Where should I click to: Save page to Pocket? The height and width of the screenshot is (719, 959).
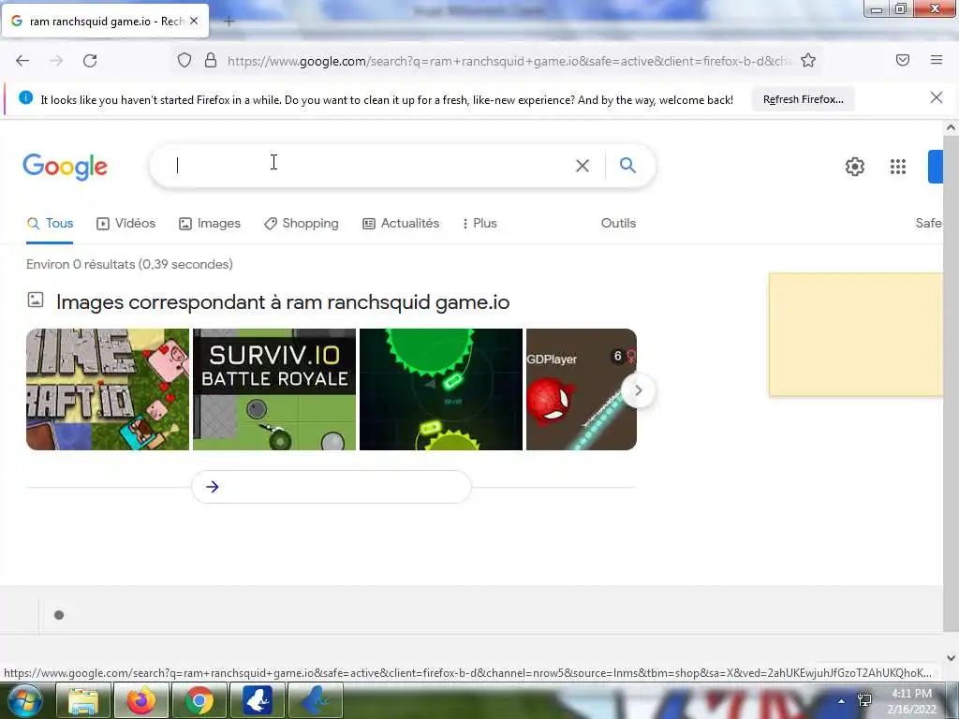[903, 60]
